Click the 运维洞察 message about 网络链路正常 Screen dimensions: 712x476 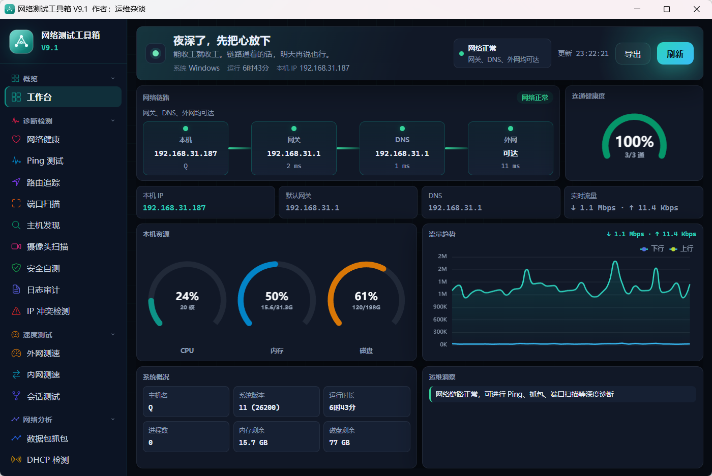point(562,394)
